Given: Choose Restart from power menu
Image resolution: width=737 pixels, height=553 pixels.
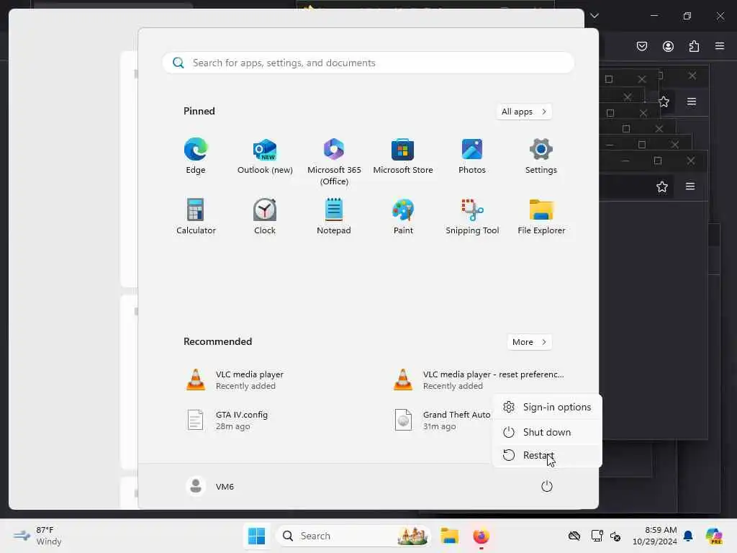Looking at the screenshot, I should pos(547,455).
